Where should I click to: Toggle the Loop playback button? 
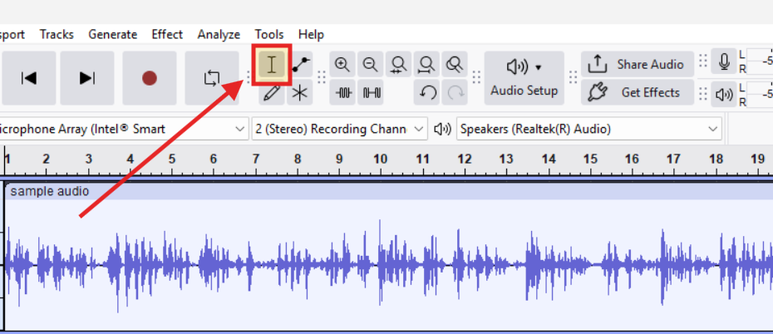tap(211, 78)
